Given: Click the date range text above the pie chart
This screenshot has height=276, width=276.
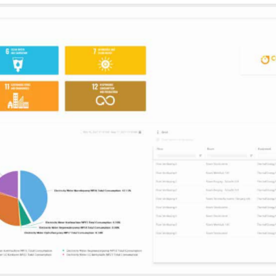Looking at the screenshot, I should coord(109,132).
